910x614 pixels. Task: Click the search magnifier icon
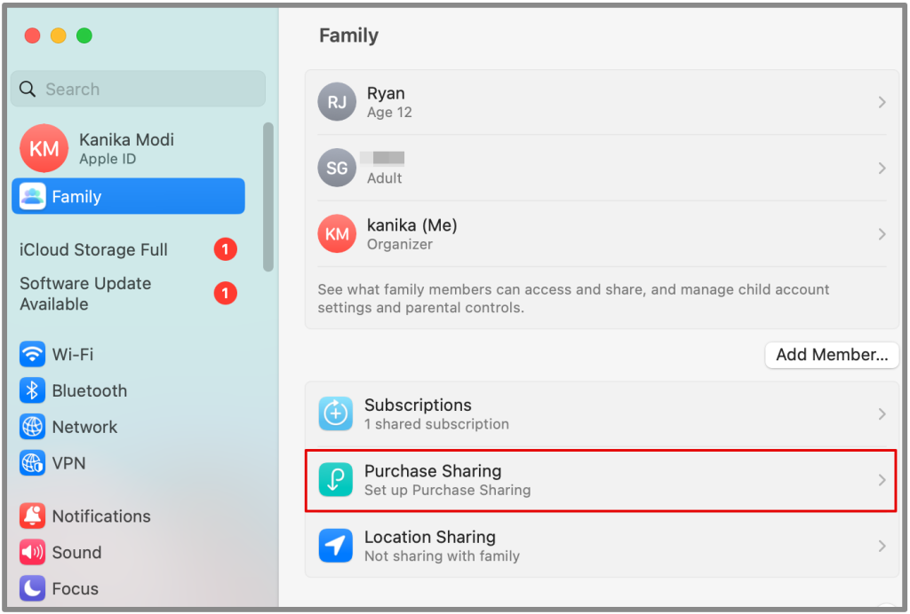tap(28, 89)
